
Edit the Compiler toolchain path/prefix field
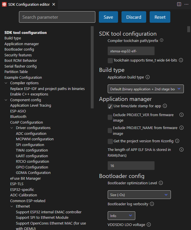(131, 51)
